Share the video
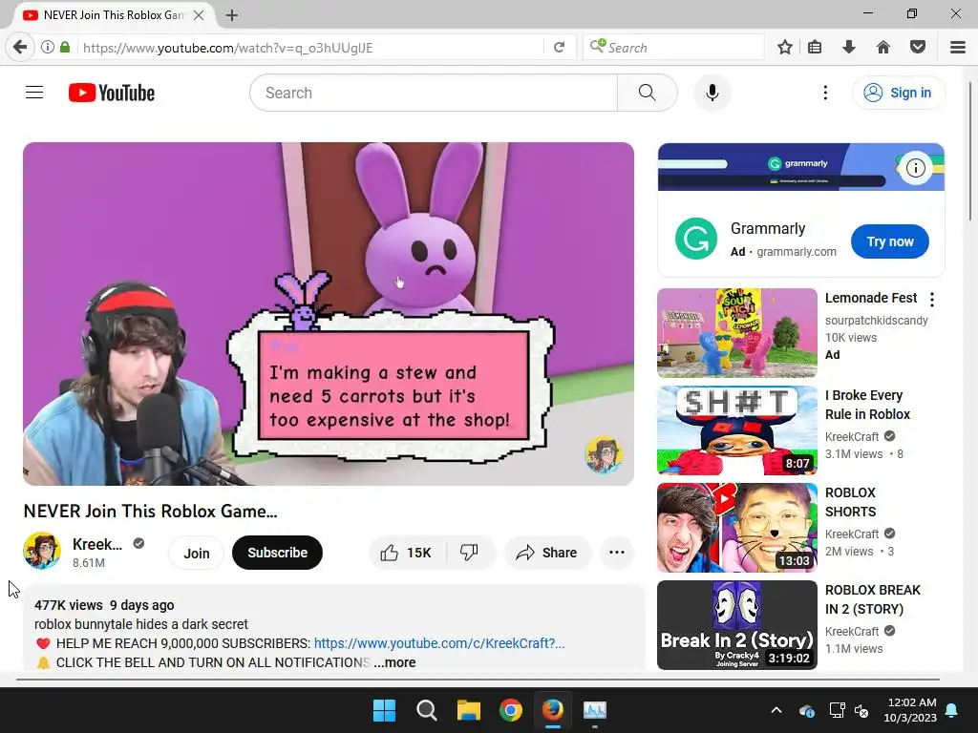This screenshot has width=978, height=733. (x=547, y=553)
